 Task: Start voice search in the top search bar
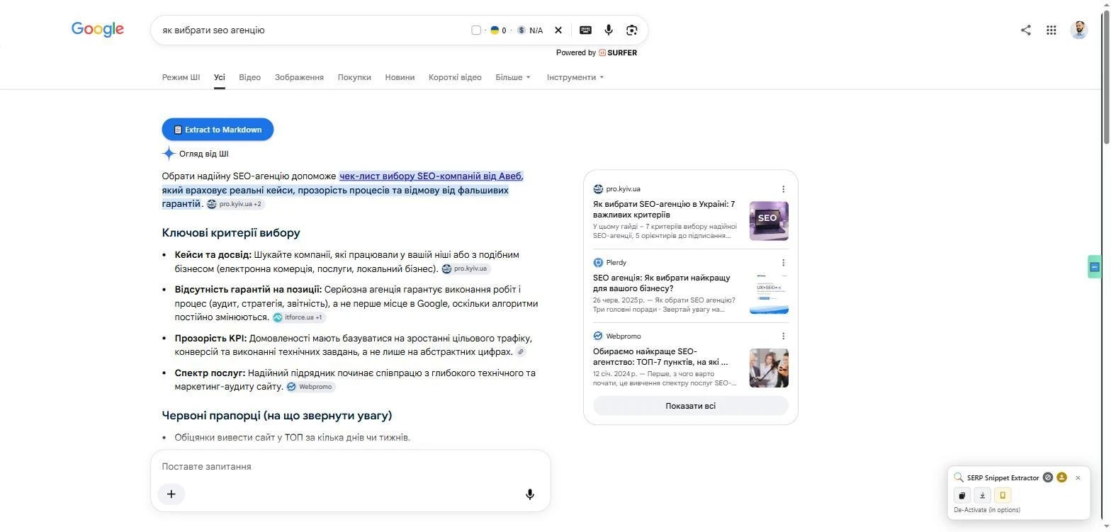609,30
